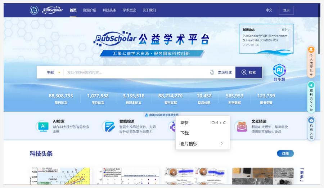Click the 智能综述 document icon
The height and width of the screenshot is (188, 324).
click(108, 126)
